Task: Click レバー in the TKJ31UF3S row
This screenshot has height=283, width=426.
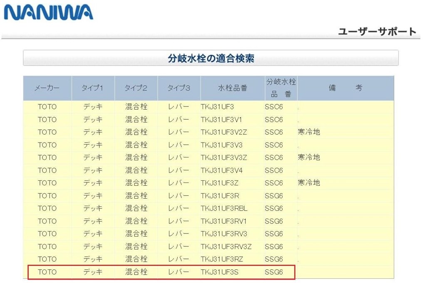Action: [178, 272]
